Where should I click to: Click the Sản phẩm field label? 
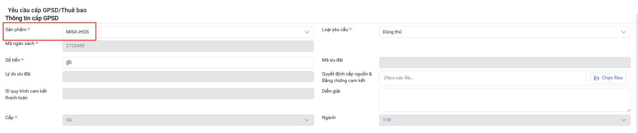[16, 30]
